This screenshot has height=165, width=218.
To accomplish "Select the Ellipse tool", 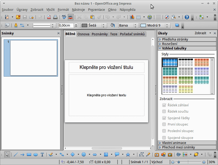I will coord(36,154).
